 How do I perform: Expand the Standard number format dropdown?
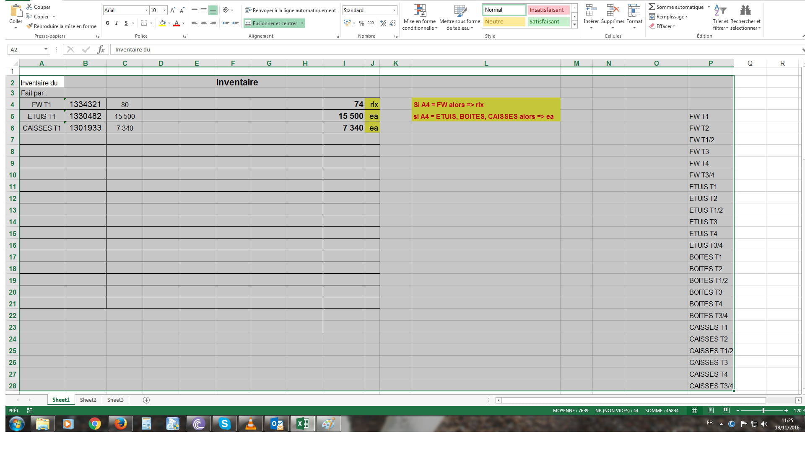click(x=394, y=10)
